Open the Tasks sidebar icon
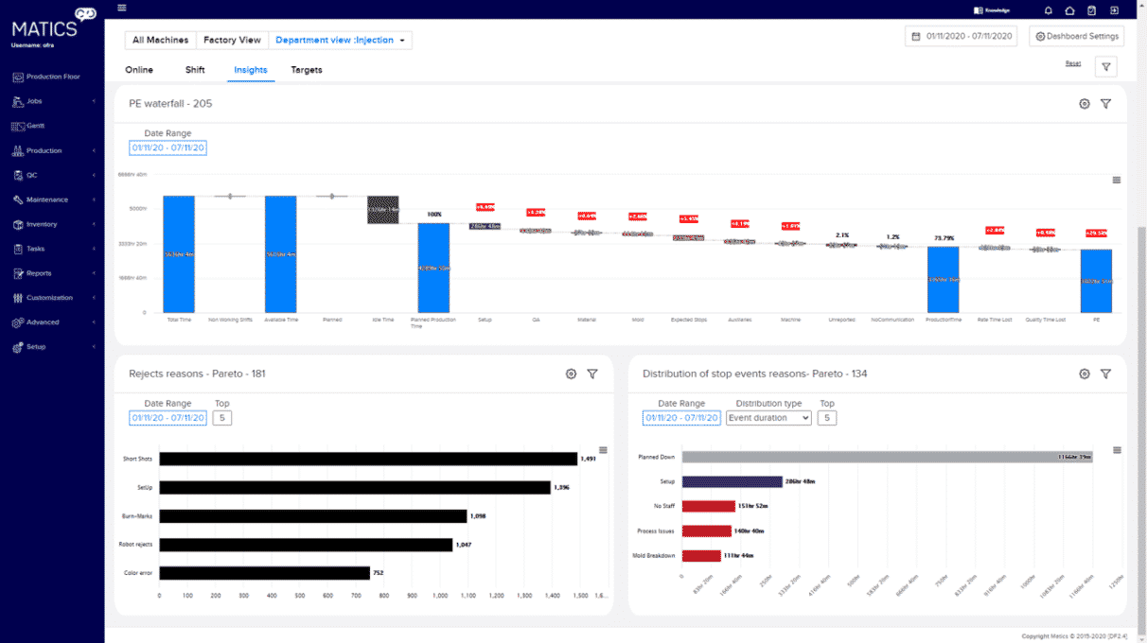The width and height of the screenshot is (1147, 643). coord(18,249)
